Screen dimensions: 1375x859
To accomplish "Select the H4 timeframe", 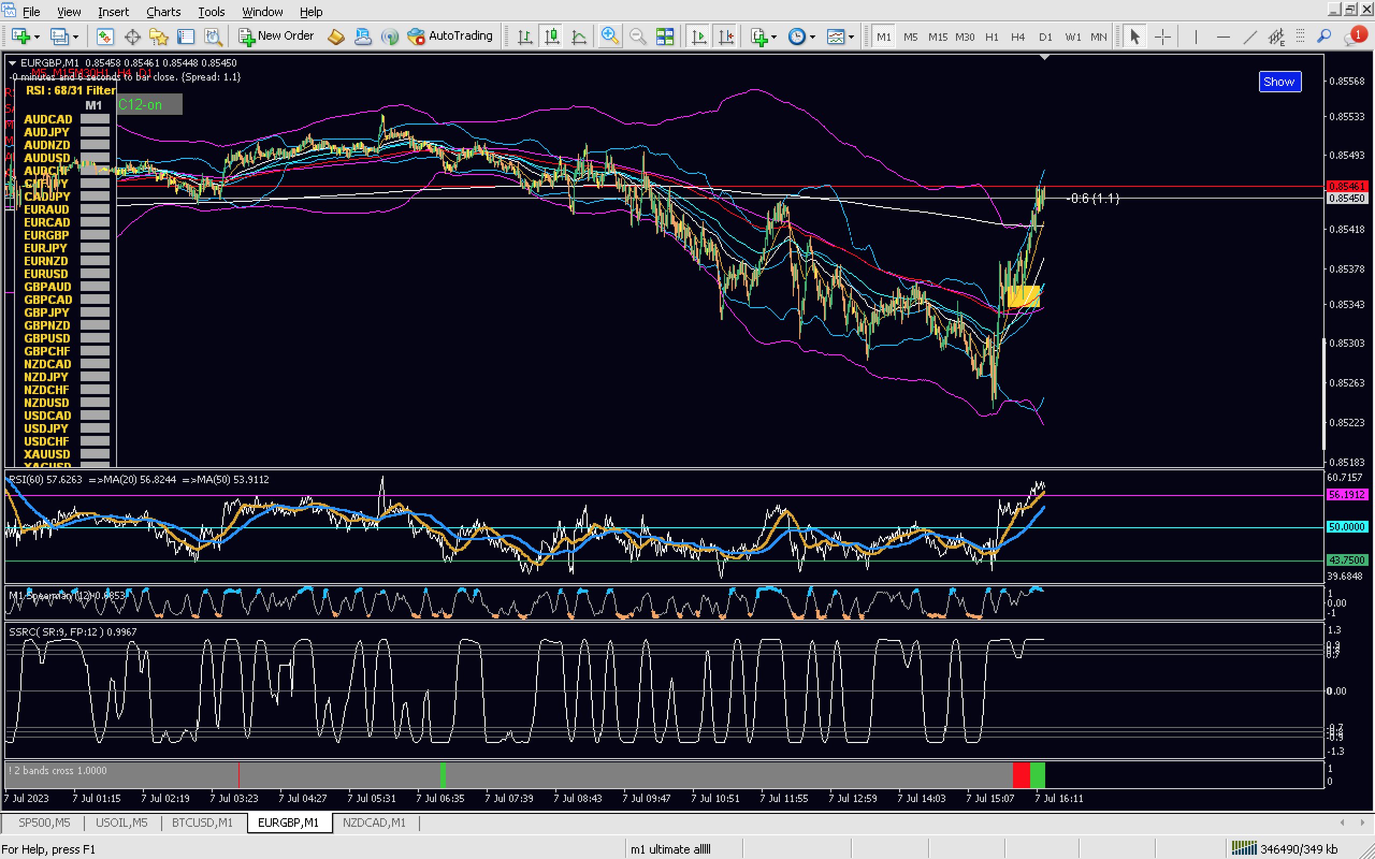I will coord(1018,37).
